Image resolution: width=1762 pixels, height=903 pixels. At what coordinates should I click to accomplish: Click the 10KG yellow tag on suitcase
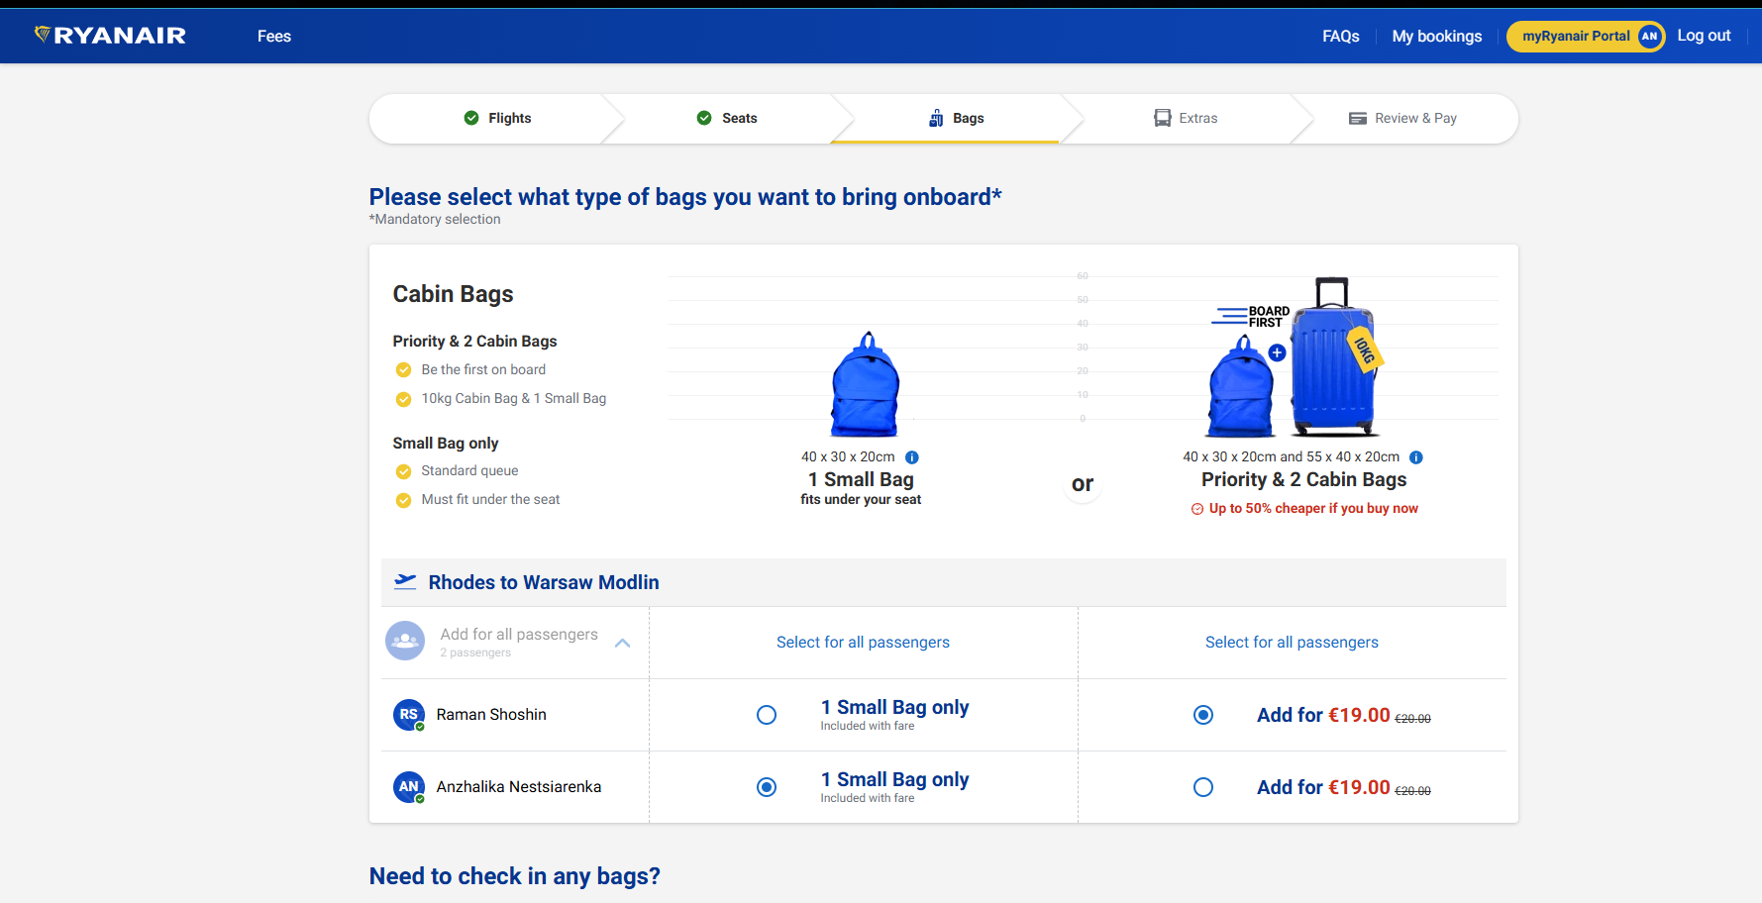pos(1365,350)
